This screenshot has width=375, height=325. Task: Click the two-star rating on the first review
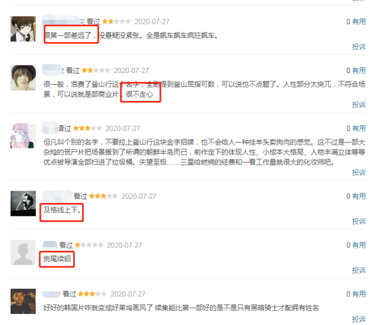(x=116, y=22)
